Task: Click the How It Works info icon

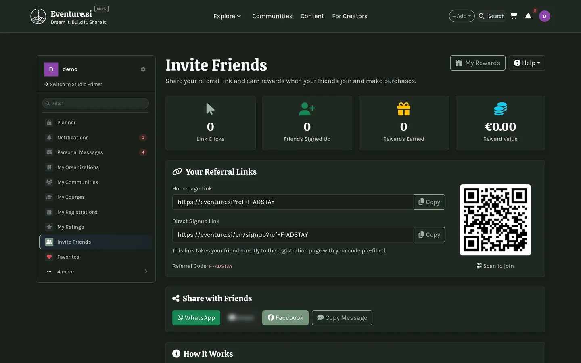Action: pyautogui.click(x=176, y=354)
